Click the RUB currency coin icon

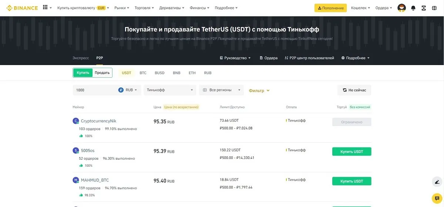click(121, 90)
